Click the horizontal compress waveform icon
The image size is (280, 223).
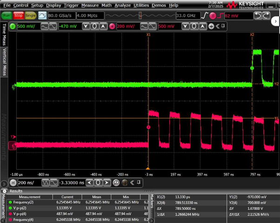pos(46,183)
